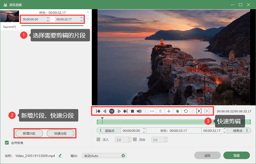The image size is (256, 164).
Task: Add a segment with the green plus icon
Action: (169, 111)
